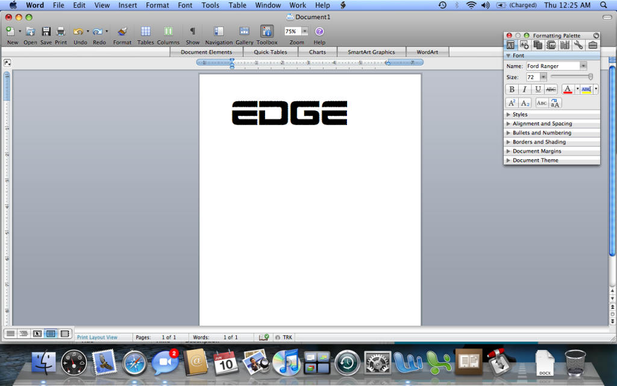
Task: Switch to Object Palette in Formatting Palette
Action: 524,45
